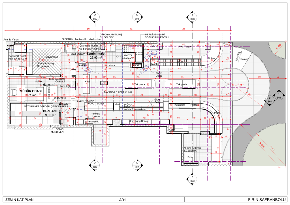Select the R 545 radius dimension

(x=262, y=145)
